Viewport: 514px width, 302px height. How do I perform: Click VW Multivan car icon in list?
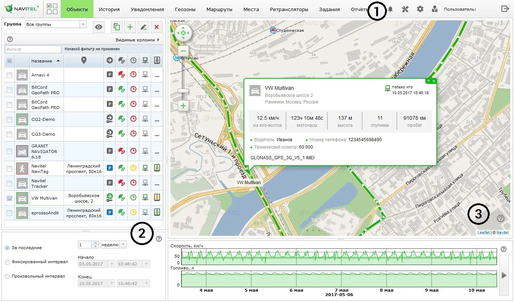[x=22, y=198]
